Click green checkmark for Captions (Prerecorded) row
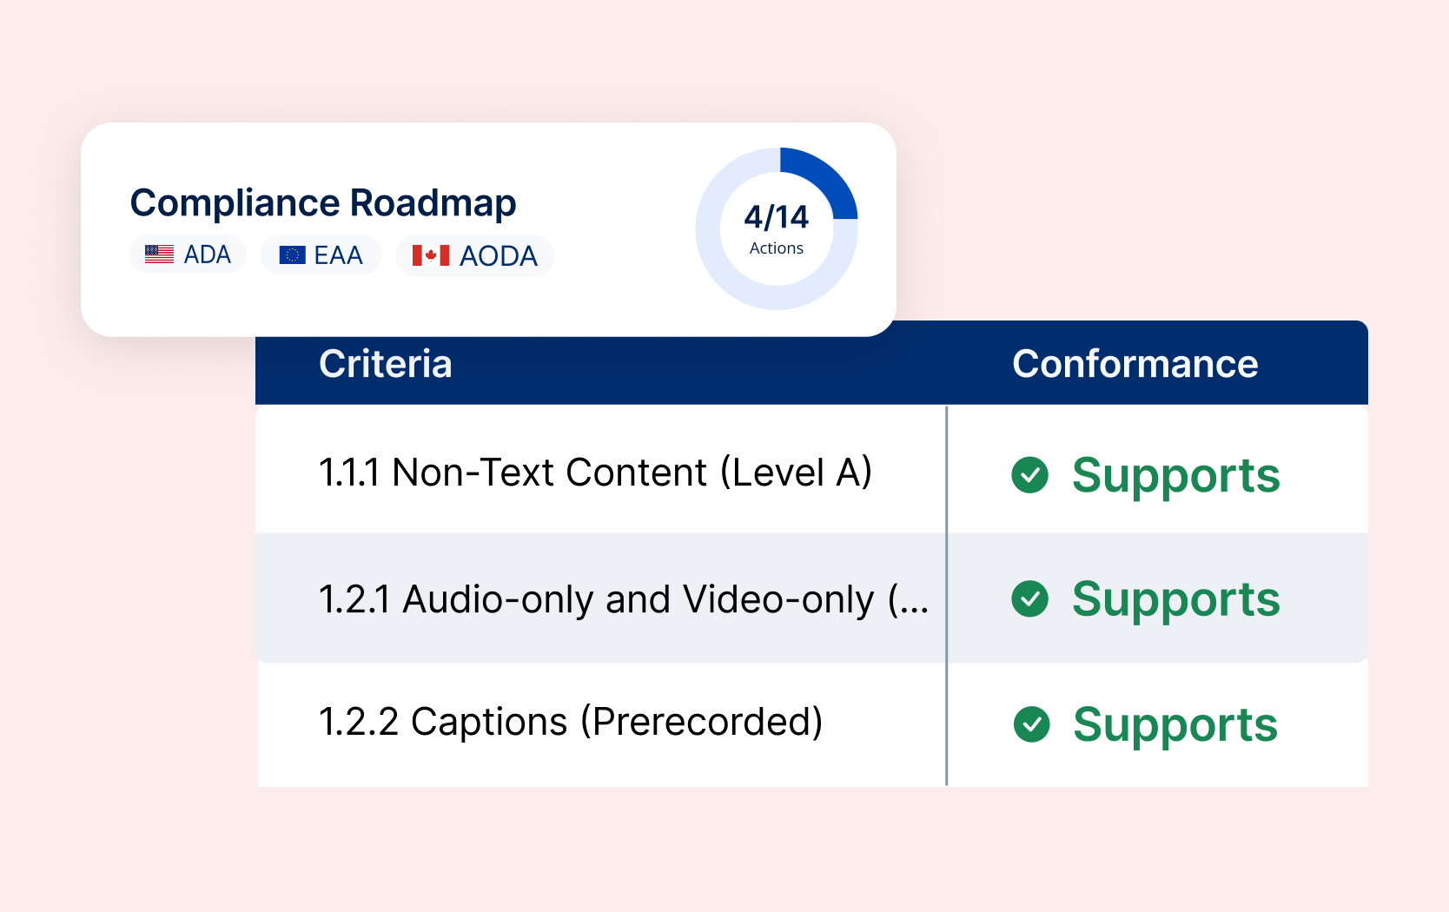This screenshot has height=912, width=1449. pos(1032,724)
